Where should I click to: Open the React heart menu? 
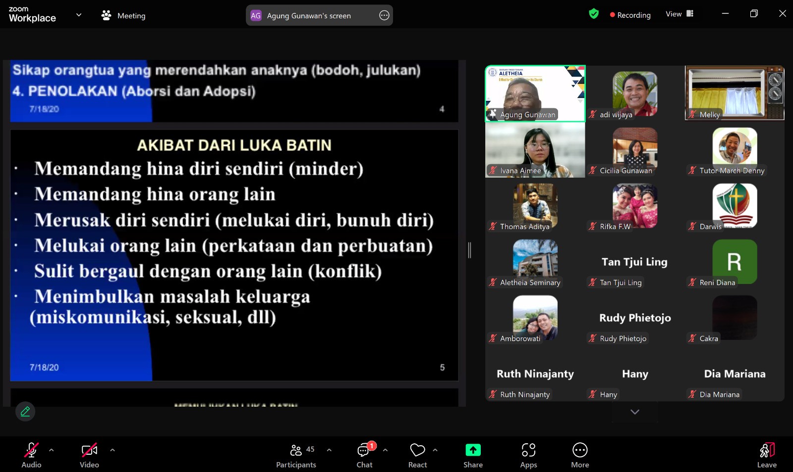417,455
